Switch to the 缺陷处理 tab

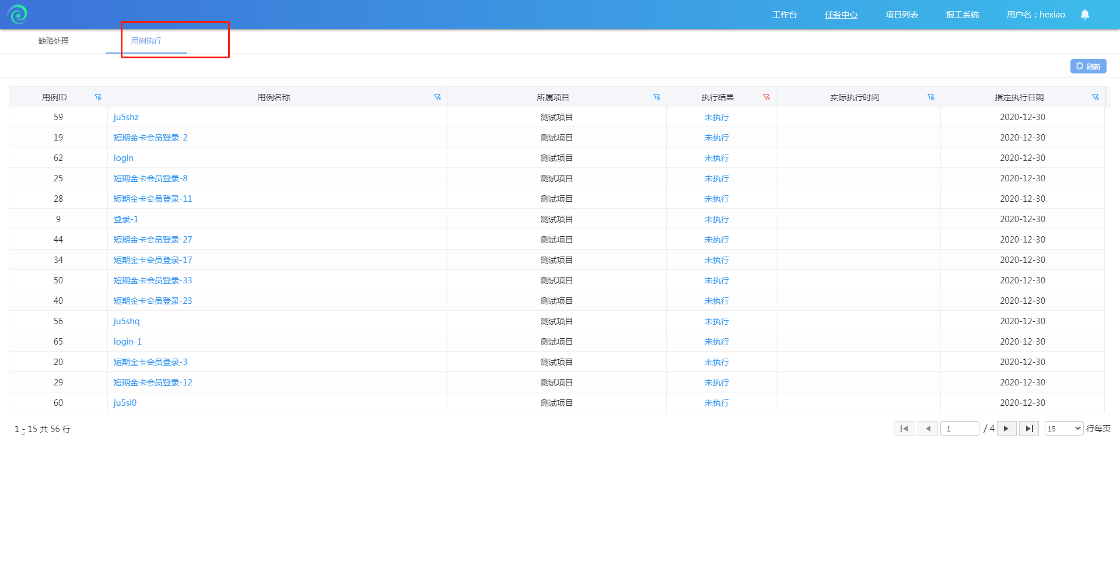pyautogui.click(x=54, y=41)
